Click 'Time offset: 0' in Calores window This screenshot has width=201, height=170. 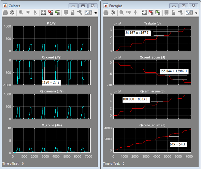click(x=13, y=163)
